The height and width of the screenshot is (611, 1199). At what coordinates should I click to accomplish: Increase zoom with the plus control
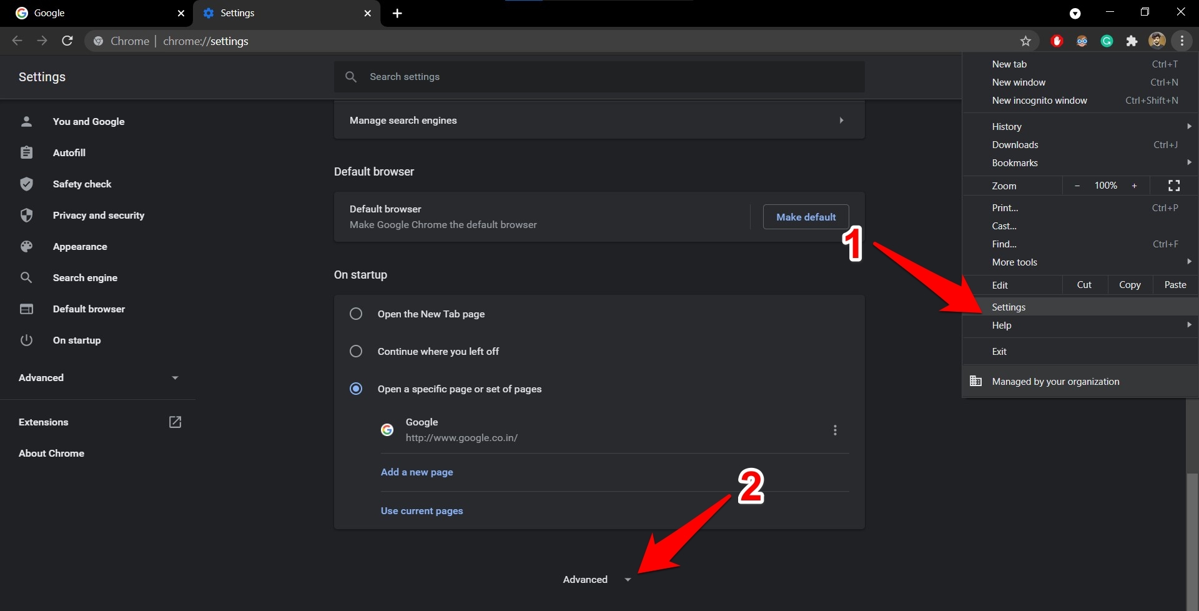click(x=1135, y=186)
